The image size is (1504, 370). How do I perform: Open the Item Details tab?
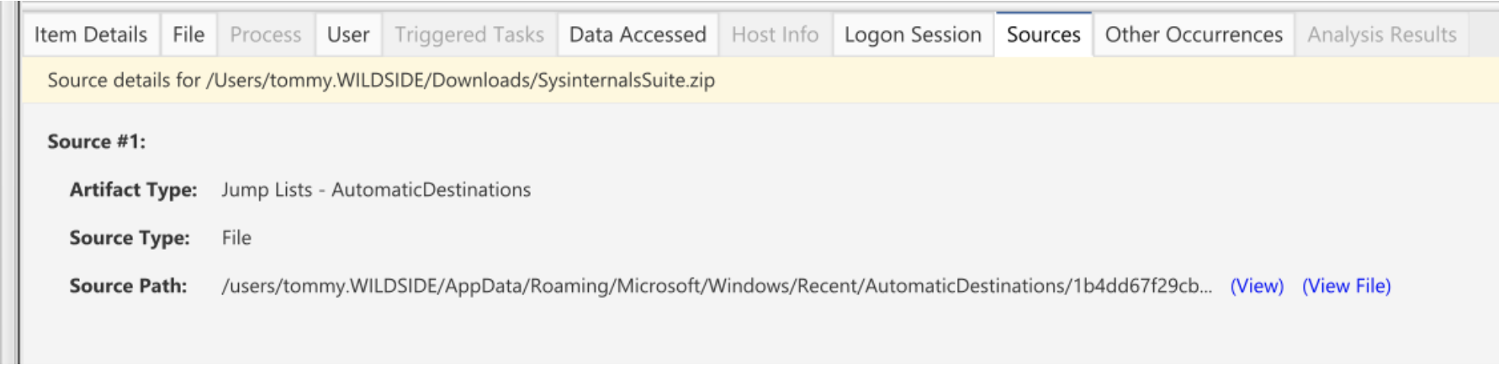pos(91,34)
